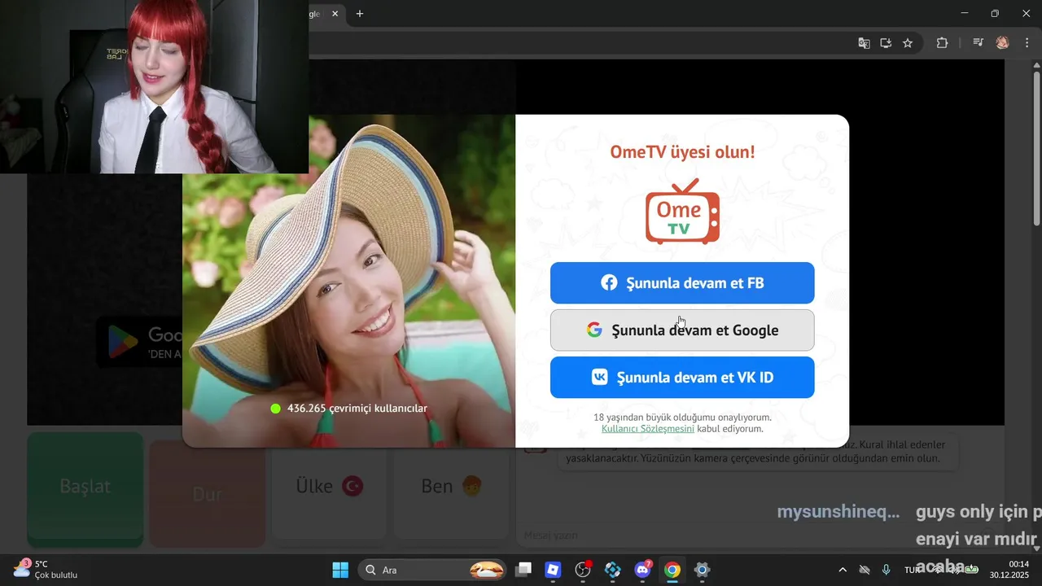Image resolution: width=1042 pixels, height=586 pixels.
Task: Open the media controls icon in toolbar
Action: [979, 43]
